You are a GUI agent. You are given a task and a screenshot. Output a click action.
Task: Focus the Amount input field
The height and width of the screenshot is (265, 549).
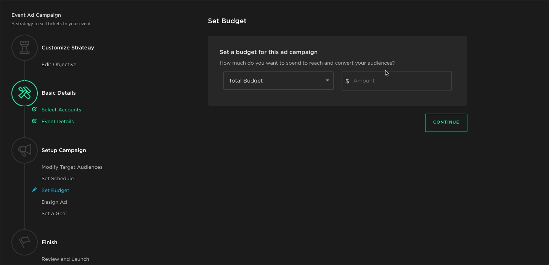(x=396, y=81)
